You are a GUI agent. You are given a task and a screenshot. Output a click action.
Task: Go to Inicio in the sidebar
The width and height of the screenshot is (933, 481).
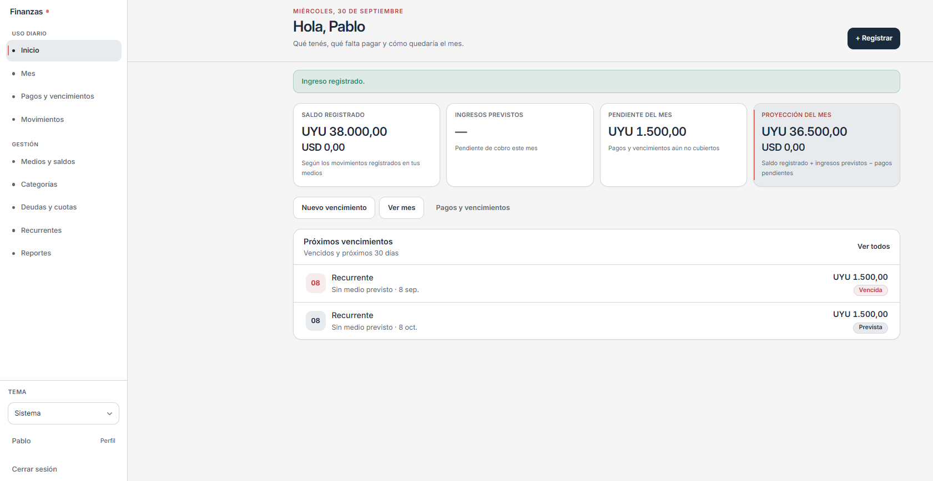[64, 50]
